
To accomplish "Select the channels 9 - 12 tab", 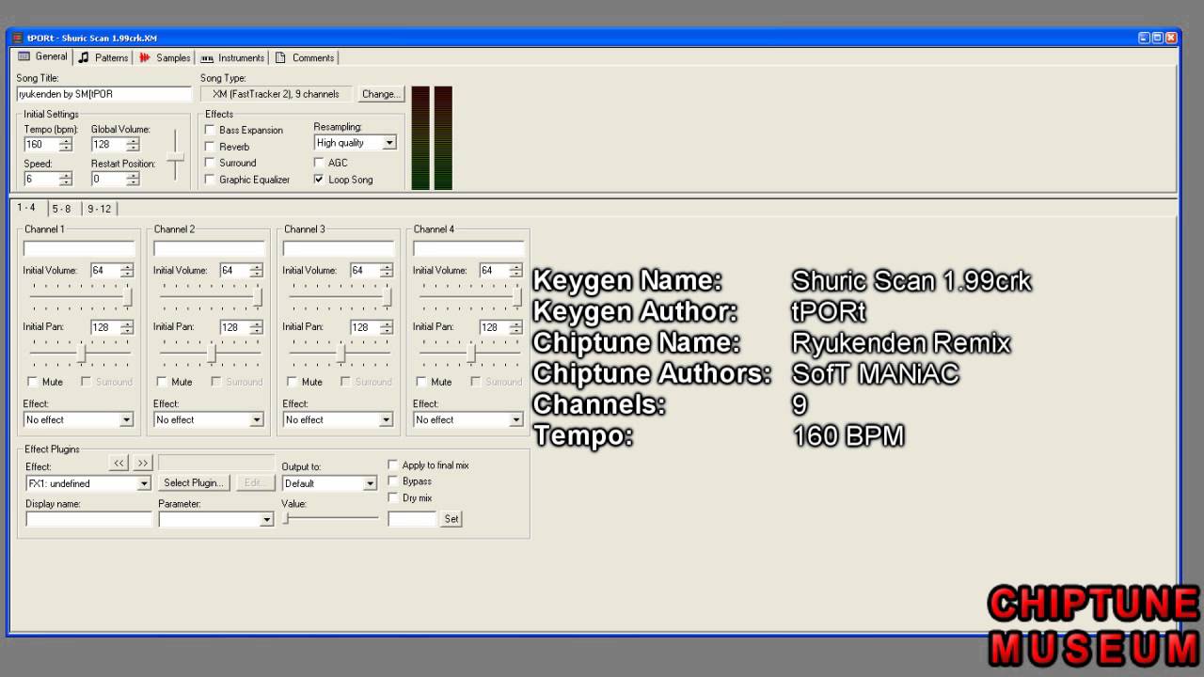I will coord(99,209).
